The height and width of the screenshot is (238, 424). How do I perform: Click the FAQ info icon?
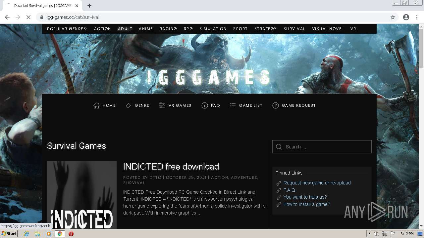click(x=205, y=105)
